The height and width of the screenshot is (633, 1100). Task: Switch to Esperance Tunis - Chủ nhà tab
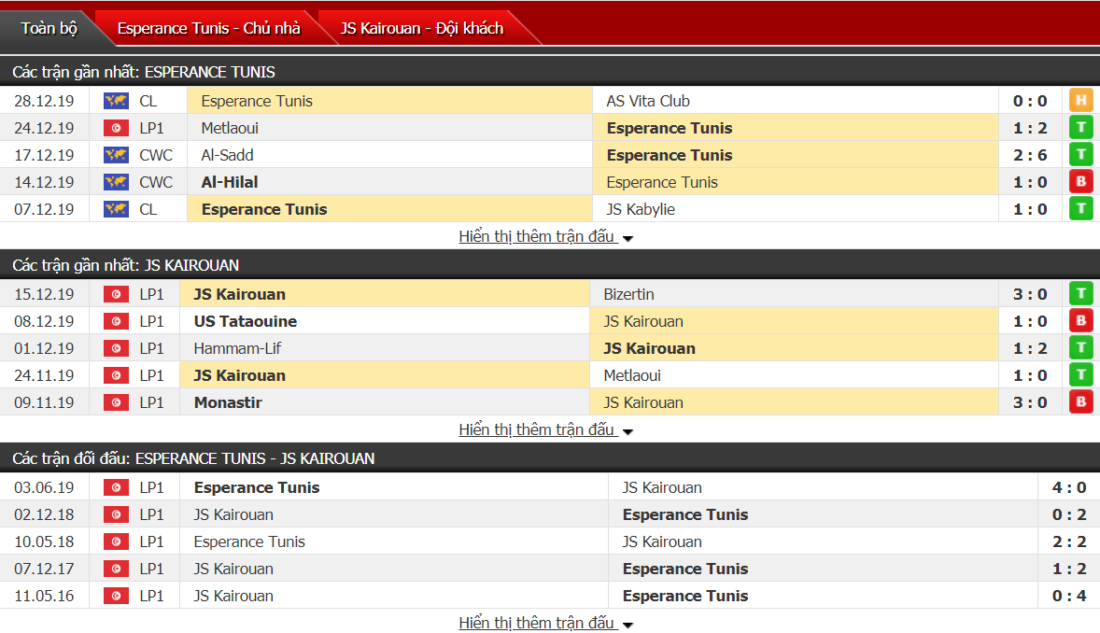pos(208,28)
